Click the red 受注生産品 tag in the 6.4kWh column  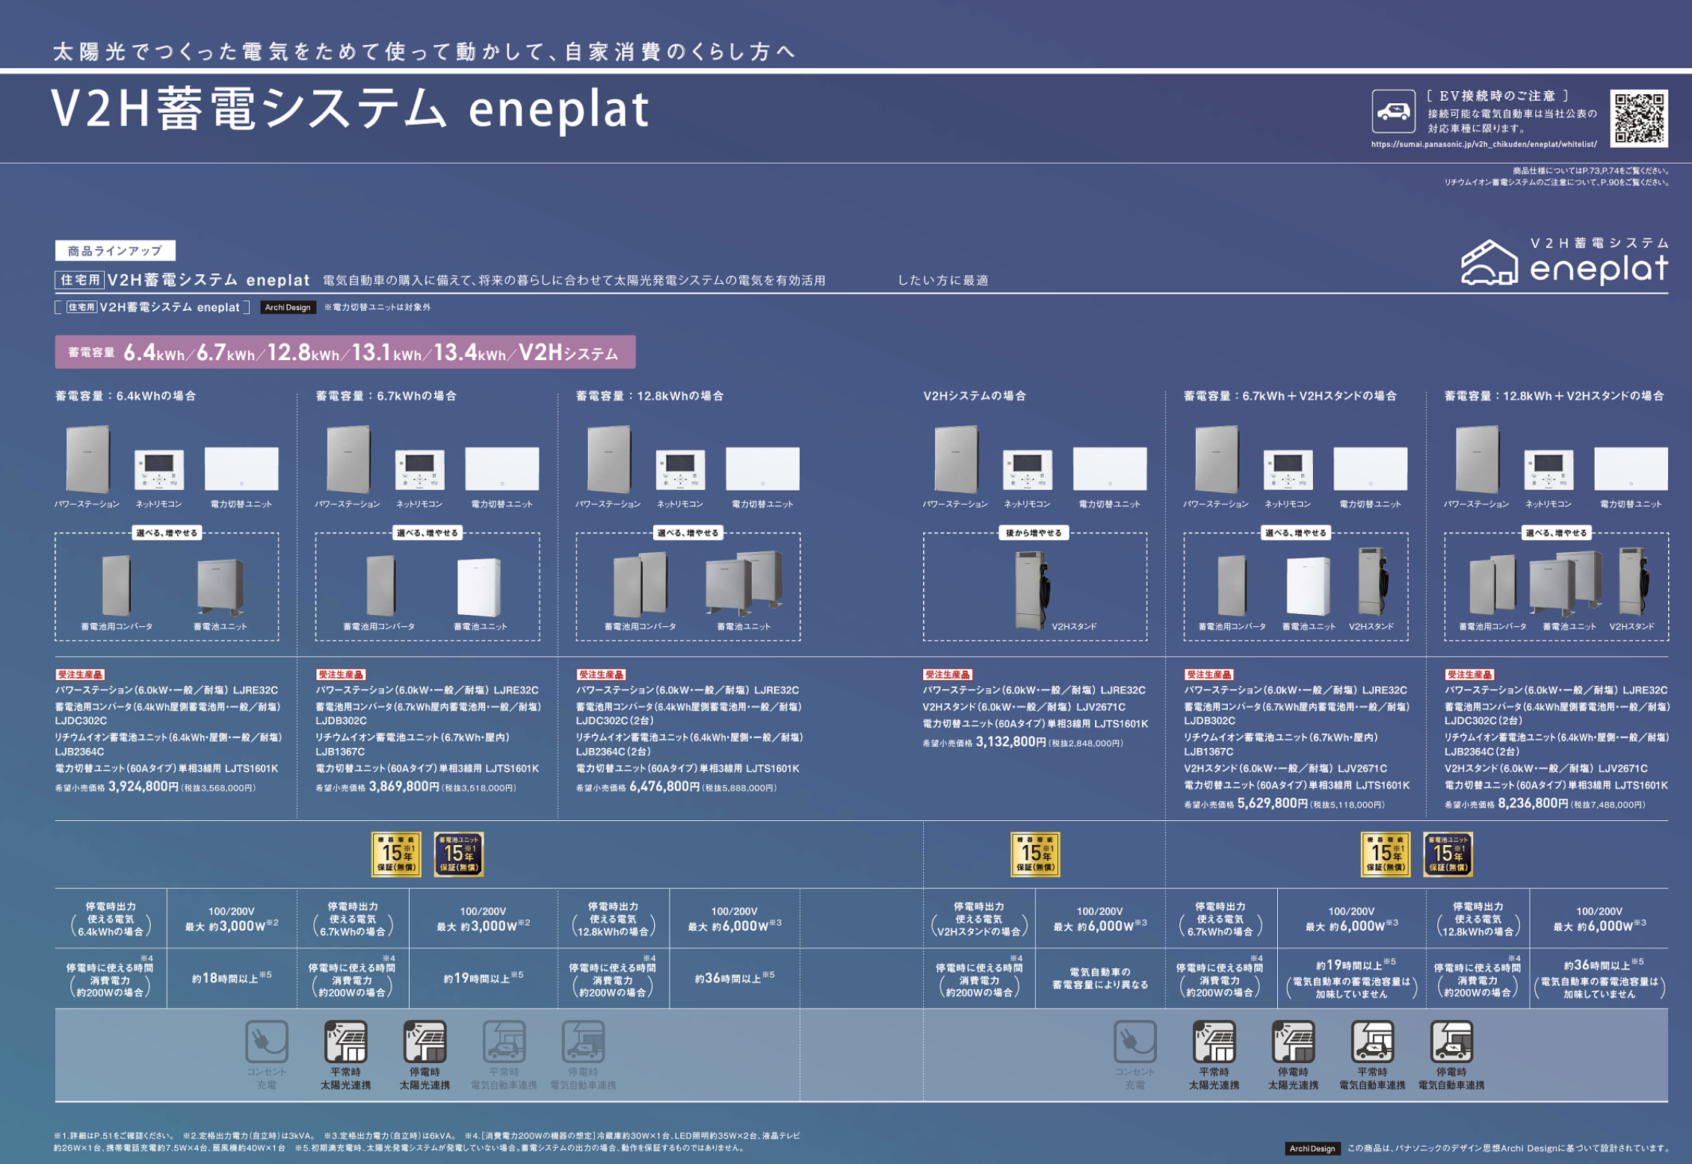coord(79,674)
